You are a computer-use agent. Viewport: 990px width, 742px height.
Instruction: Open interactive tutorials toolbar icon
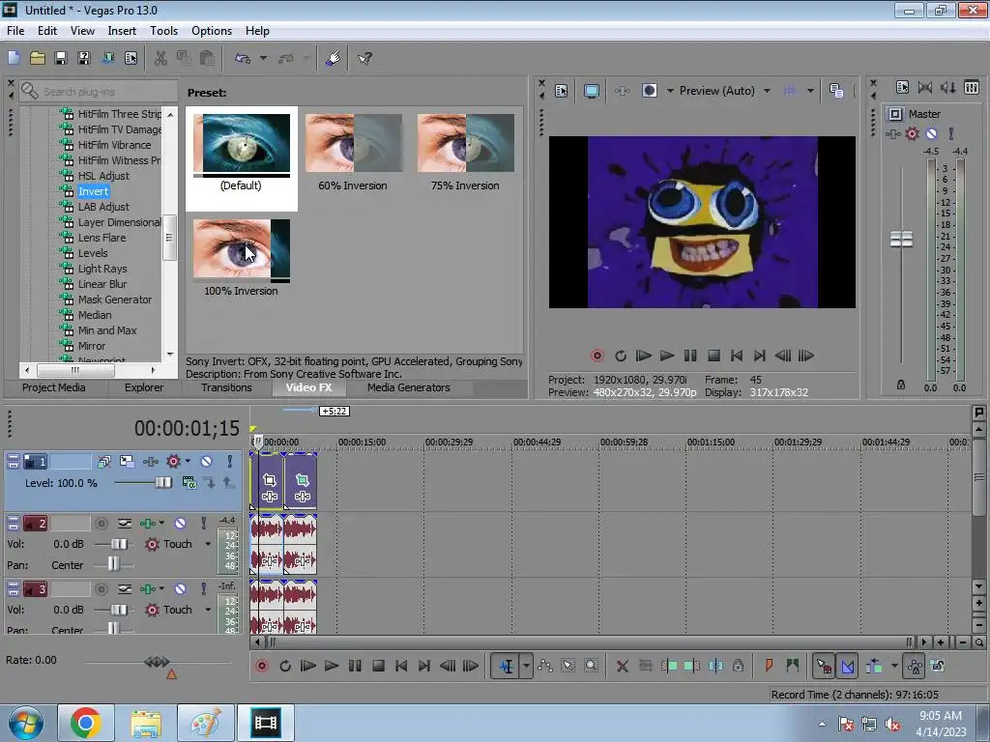coord(334,59)
